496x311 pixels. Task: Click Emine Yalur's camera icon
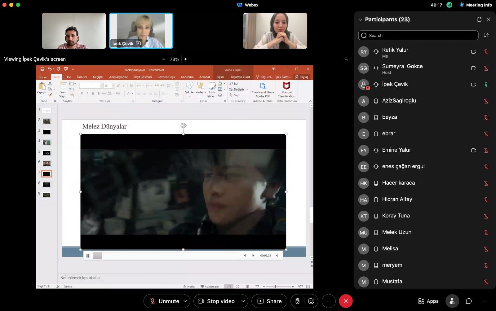(x=474, y=150)
